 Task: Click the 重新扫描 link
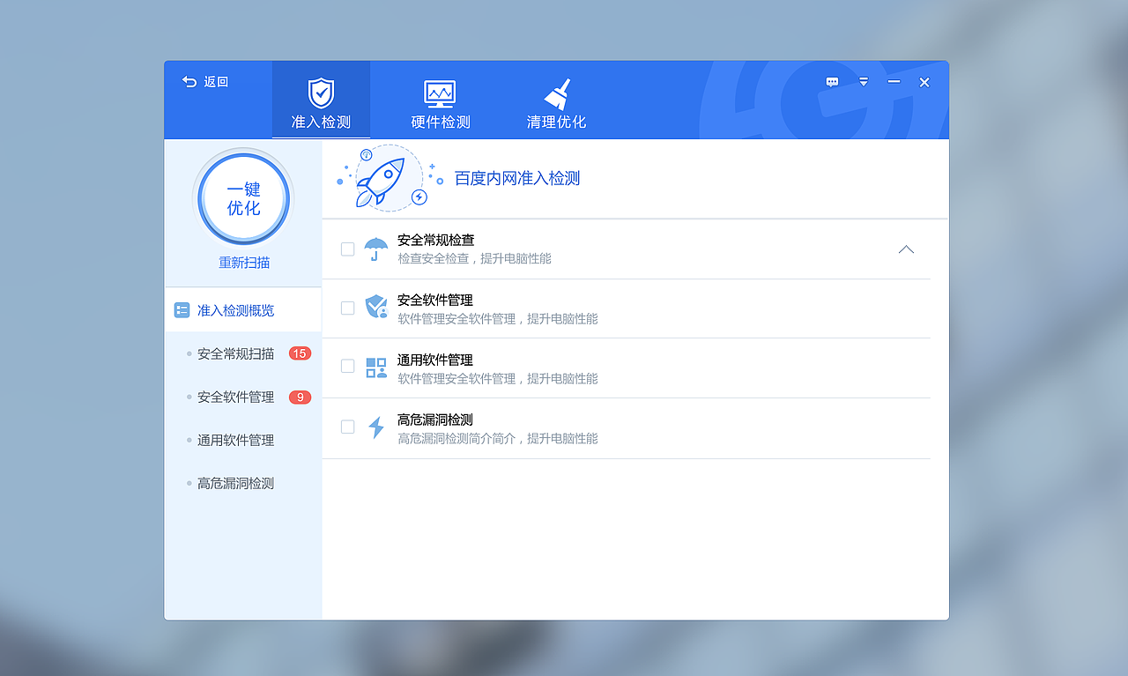[x=244, y=263]
